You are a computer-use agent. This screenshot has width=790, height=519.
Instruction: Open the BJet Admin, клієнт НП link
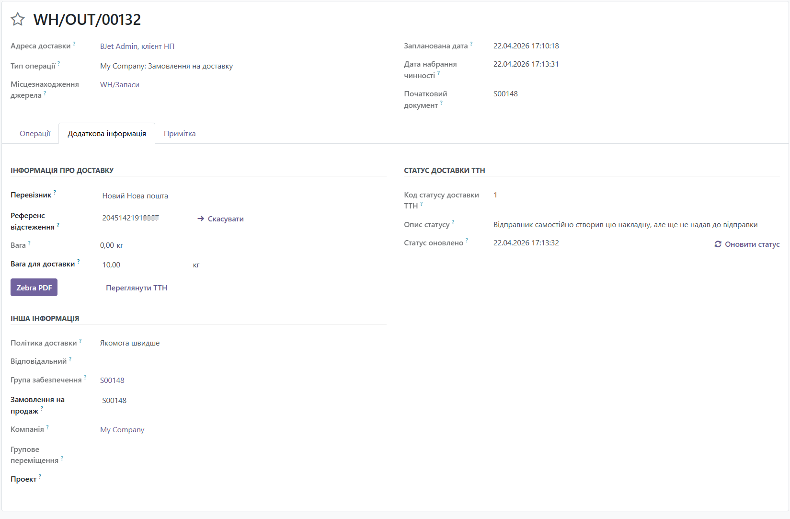click(137, 46)
